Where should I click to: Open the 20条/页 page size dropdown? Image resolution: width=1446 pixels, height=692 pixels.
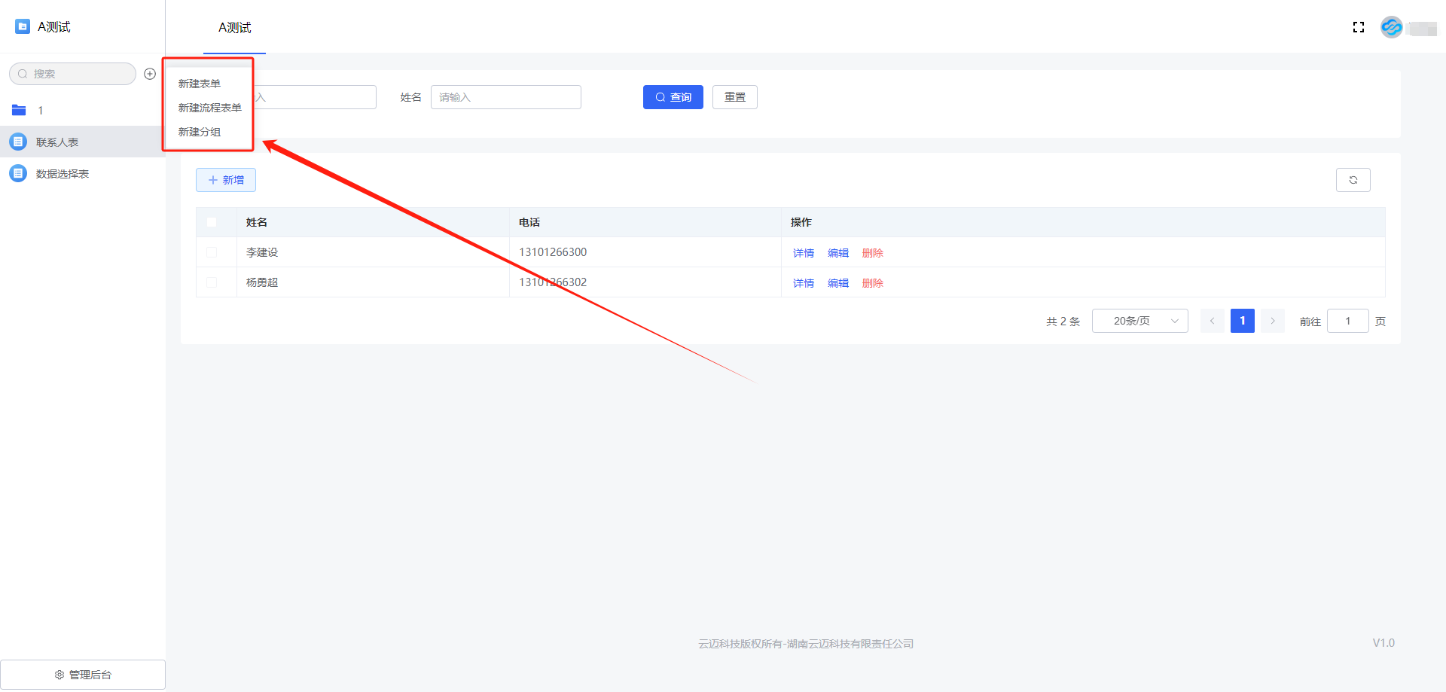(1139, 321)
